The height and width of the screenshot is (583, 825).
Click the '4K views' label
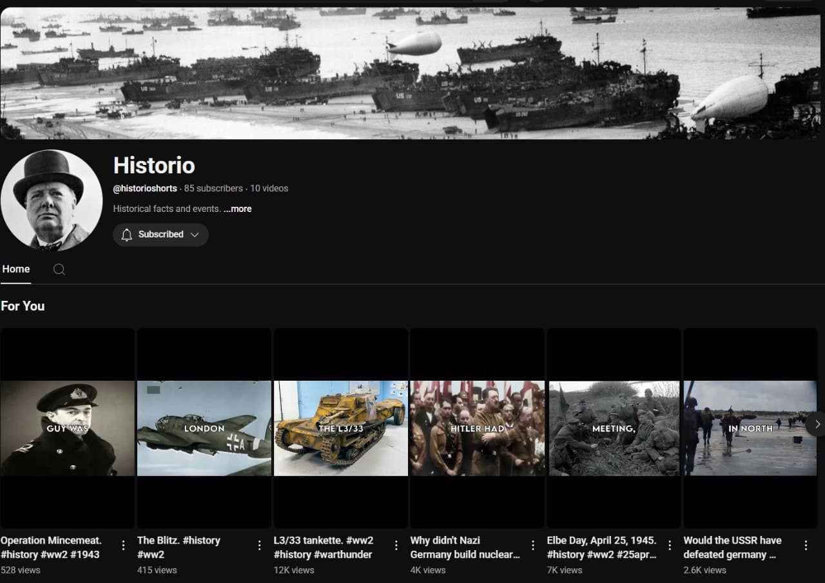click(428, 570)
